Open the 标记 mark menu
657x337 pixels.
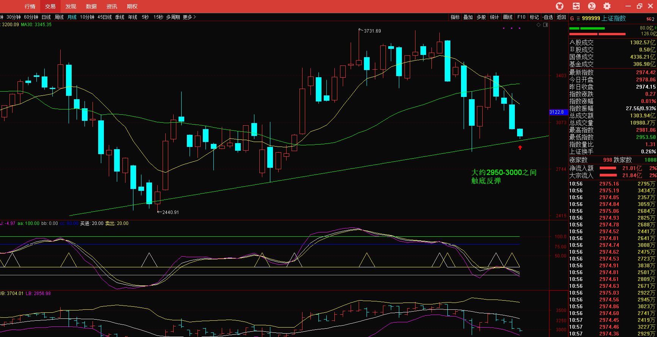coord(535,17)
